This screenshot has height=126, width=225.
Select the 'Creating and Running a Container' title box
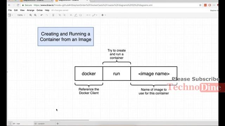point(66,36)
